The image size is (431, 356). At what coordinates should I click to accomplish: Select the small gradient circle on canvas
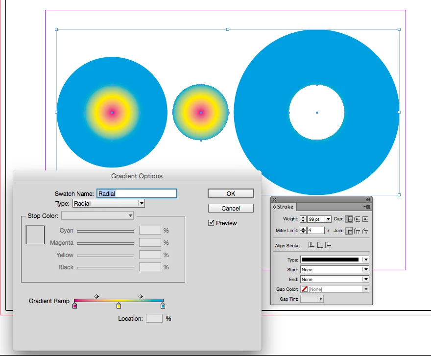tap(201, 112)
